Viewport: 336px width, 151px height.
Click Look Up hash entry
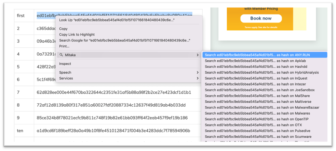117,20
